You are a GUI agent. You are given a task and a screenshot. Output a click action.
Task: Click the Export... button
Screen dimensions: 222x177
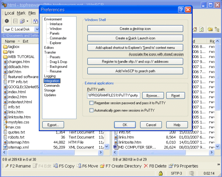(x=53, y=125)
